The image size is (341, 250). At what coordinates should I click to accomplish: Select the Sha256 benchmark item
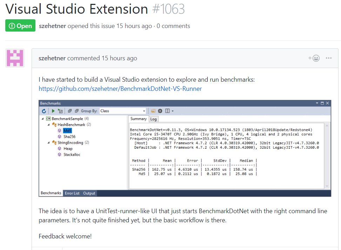pos(69,136)
